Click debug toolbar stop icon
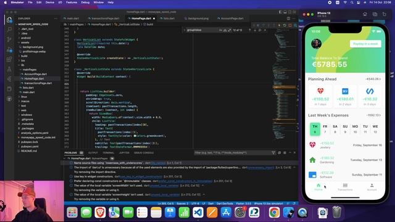This screenshot has height=222, width=395. [290, 25]
